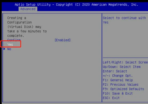The width and height of the screenshot is (148, 104).
Task: Toggle the Confirm [Enabled] value
Action: tap(63, 40)
